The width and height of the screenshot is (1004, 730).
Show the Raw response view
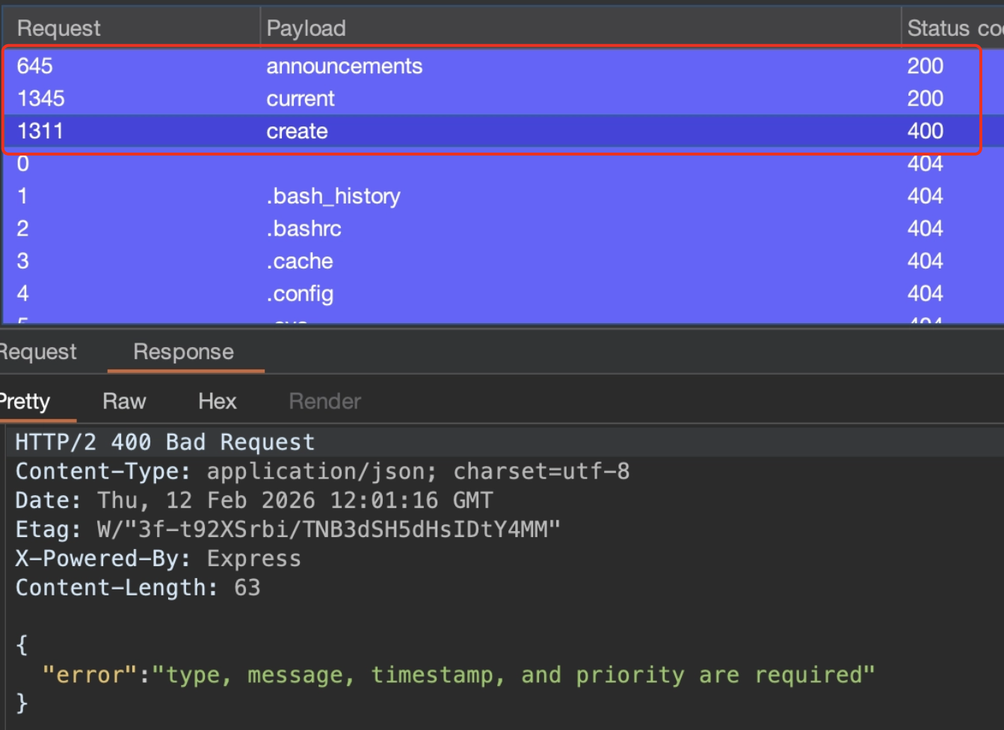coord(124,402)
